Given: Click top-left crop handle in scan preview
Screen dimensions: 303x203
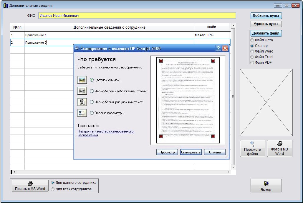Looking at the screenshot, I should (161, 61).
